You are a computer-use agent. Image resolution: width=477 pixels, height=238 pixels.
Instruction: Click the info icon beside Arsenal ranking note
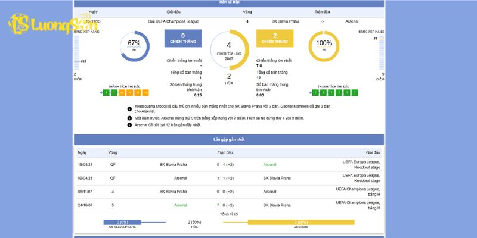(x=129, y=118)
